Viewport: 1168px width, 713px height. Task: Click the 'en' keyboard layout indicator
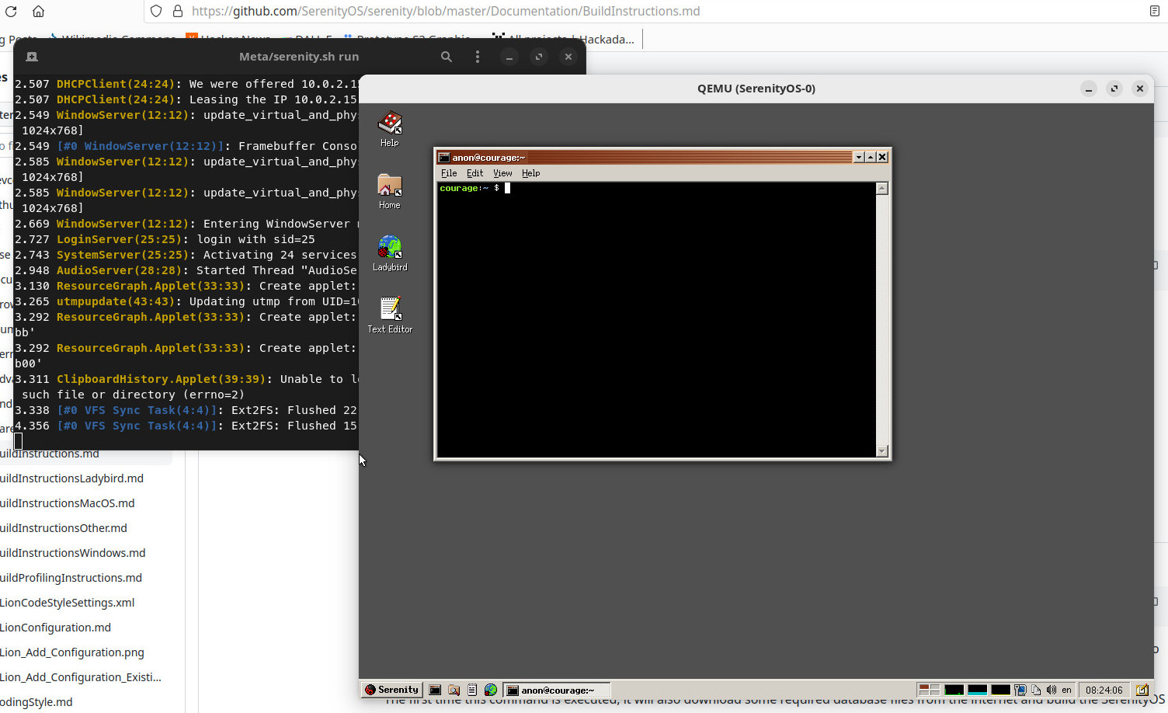tap(1066, 690)
